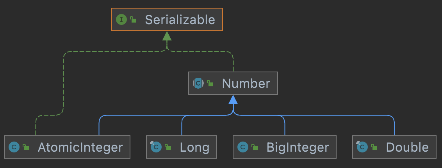The height and width of the screenshot is (168, 442).
Task: Select the Serializable interface node label
Action: [x=180, y=19]
